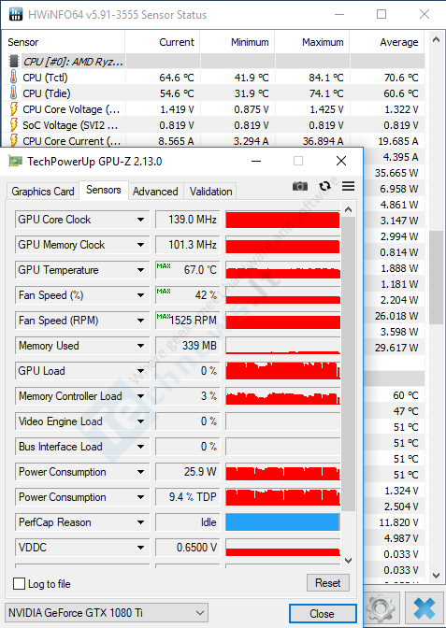Click the HWiNFO scrollbar up arrow
446x628 pixels.
pyautogui.click(x=436, y=39)
